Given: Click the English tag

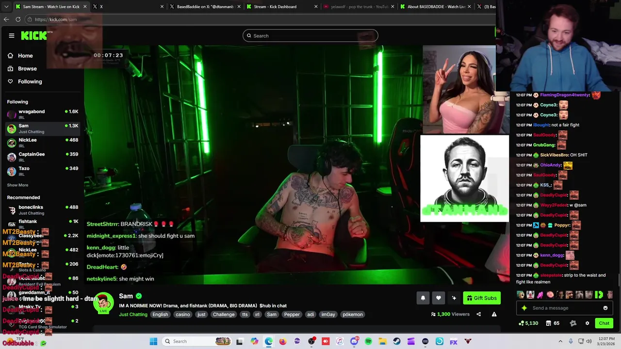Looking at the screenshot, I should (160, 315).
